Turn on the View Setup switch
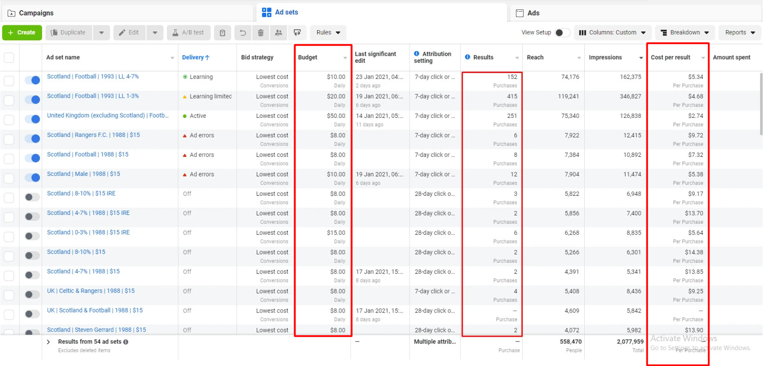This screenshot has width=764, height=366. [562, 33]
